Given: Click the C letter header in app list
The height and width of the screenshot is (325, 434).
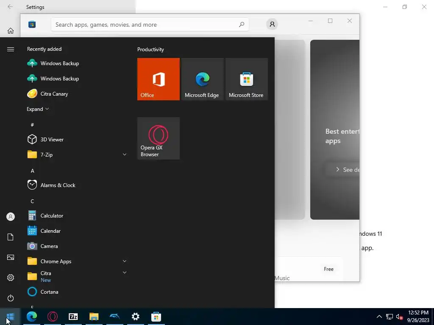Looking at the screenshot, I should click(32, 201).
